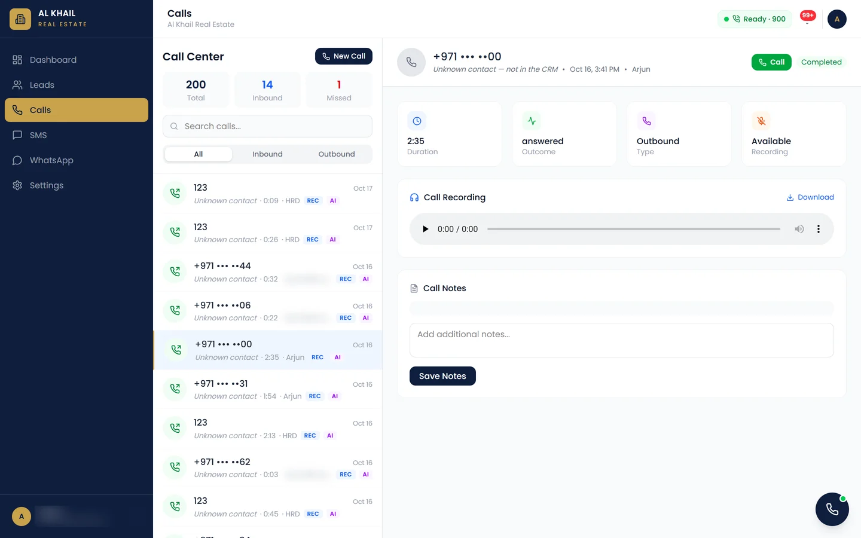Open the floating phone dialer button
The width and height of the screenshot is (861, 538).
832,509
